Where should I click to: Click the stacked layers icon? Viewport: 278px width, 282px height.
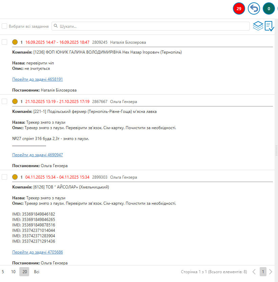tap(258, 26)
